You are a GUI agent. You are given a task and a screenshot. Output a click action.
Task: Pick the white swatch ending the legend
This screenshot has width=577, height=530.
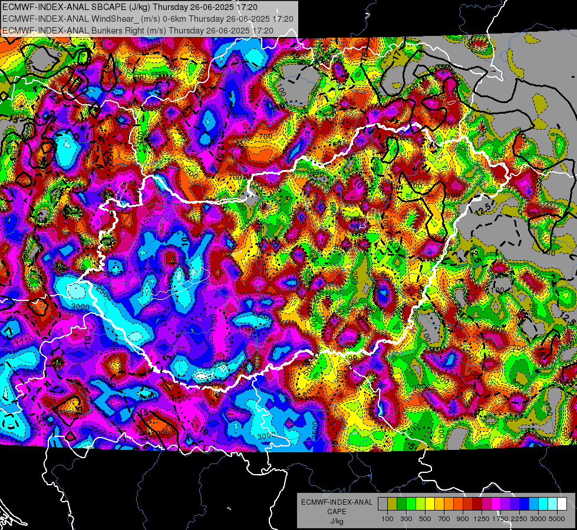coord(562,503)
